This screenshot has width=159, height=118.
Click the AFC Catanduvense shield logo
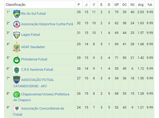coord(17,80)
